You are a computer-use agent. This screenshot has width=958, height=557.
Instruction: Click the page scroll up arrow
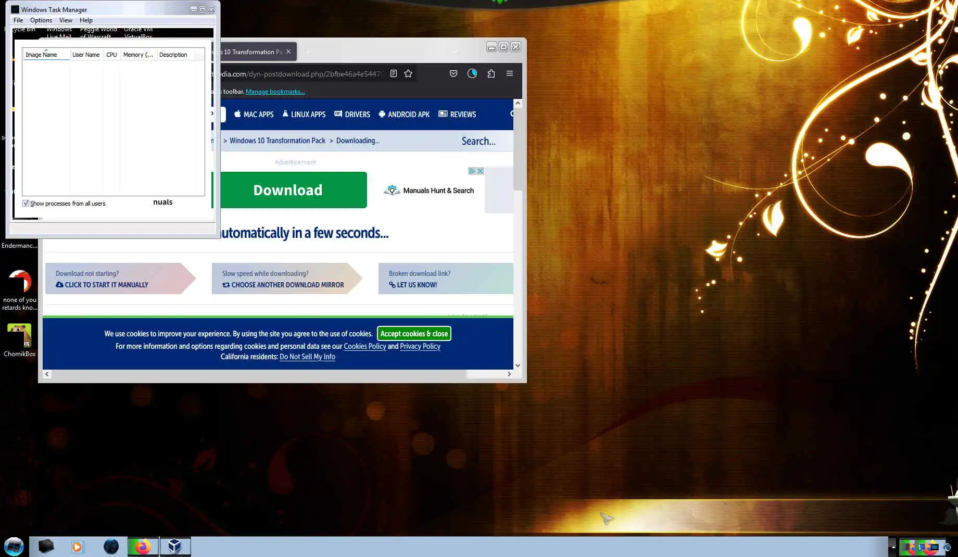(518, 103)
